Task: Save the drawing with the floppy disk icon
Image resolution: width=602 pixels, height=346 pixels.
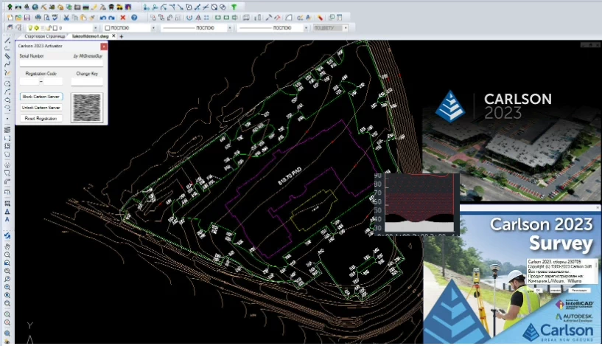Action: (x=27, y=17)
